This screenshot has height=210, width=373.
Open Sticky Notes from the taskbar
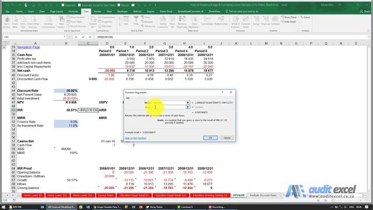154,207
